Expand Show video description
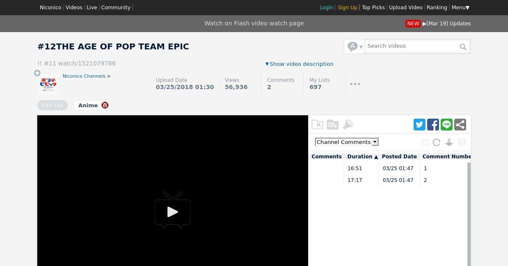508x266 pixels. pyautogui.click(x=299, y=64)
